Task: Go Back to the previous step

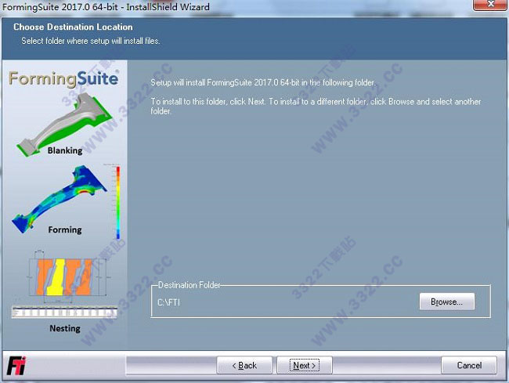Action: pyautogui.click(x=244, y=365)
